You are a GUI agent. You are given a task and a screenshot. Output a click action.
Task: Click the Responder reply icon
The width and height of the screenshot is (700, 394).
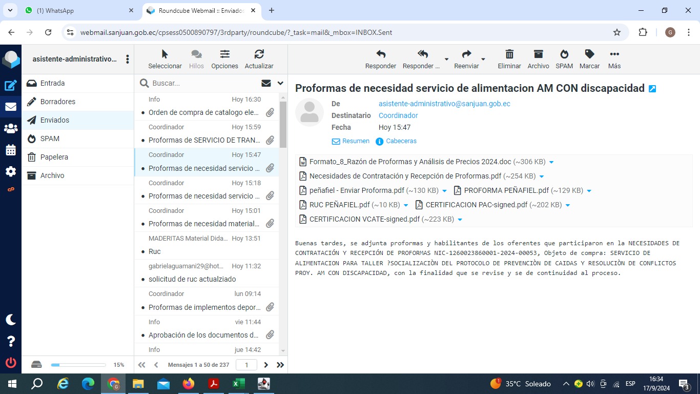click(380, 54)
